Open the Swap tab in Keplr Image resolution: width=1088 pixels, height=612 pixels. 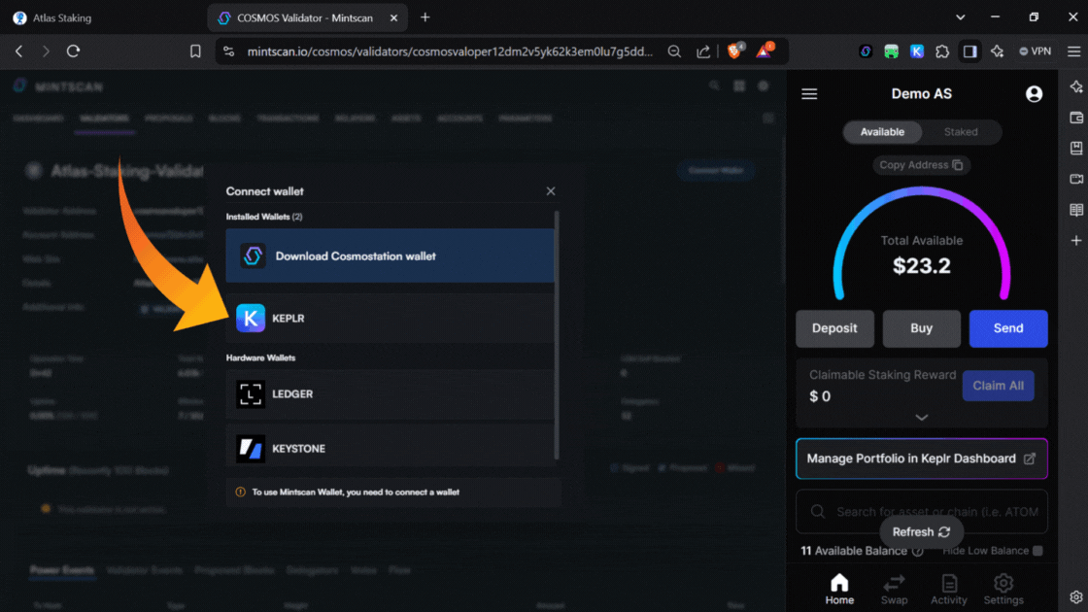click(x=894, y=589)
